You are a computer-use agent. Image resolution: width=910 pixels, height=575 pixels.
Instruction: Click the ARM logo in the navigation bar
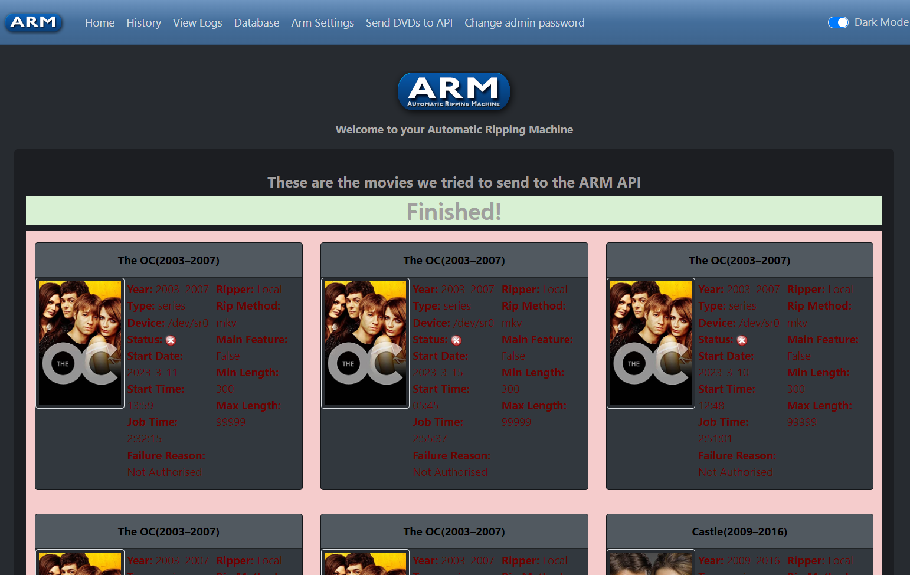pos(33,22)
